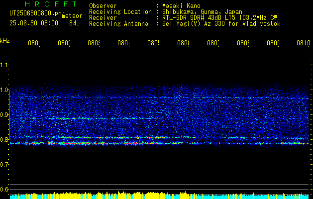Click the 0804 time marker
This screenshot has height=199, width=313.
[x=123, y=43]
